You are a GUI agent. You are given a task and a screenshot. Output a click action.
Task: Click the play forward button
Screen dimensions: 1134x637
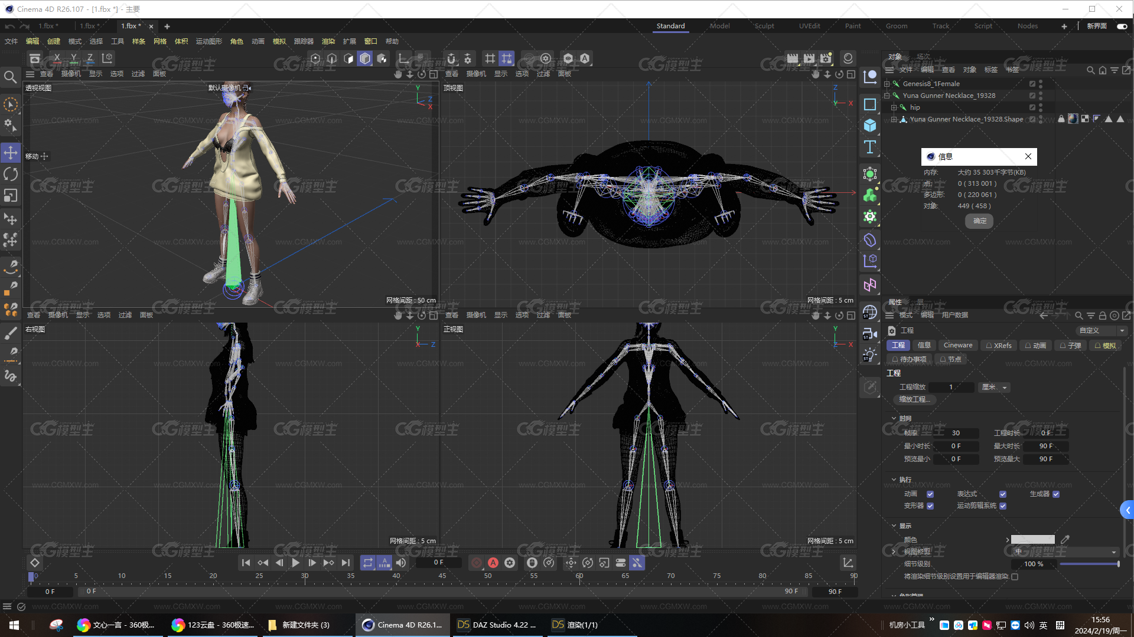point(295,563)
